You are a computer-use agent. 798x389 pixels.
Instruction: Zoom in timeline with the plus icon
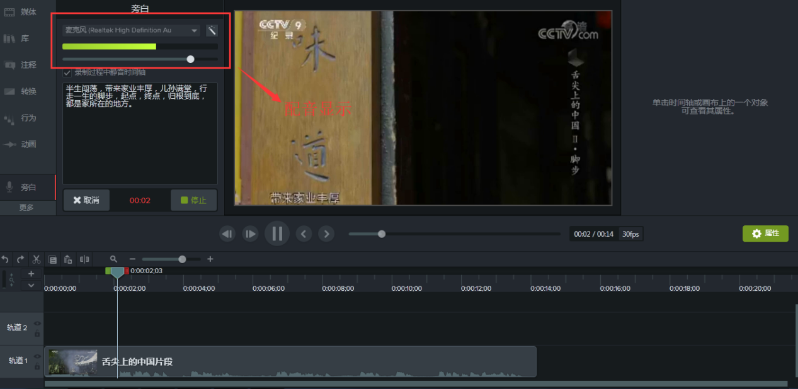point(210,259)
